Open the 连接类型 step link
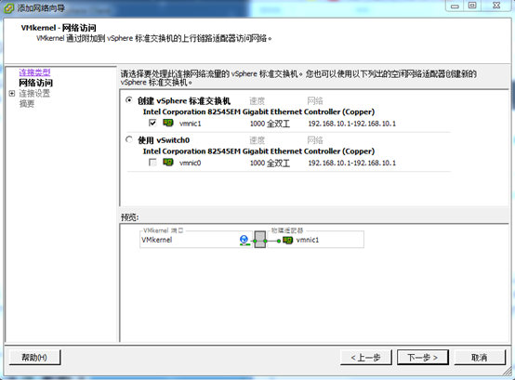This screenshot has width=515, height=380. click(34, 72)
